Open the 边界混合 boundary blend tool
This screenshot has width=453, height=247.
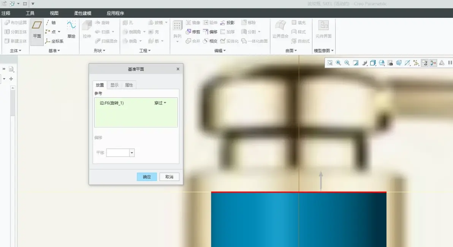(280, 29)
